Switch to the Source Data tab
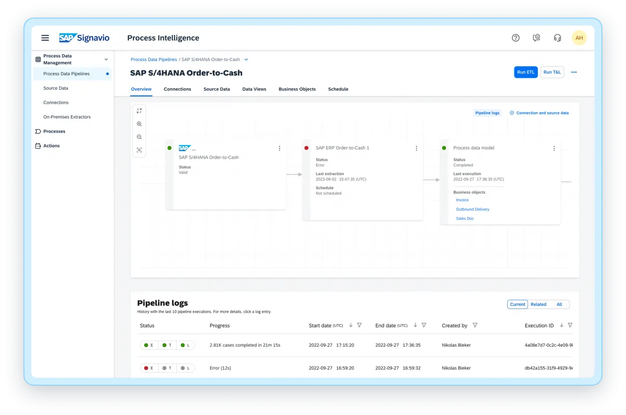Viewport: 626px width, 415px height. point(216,89)
